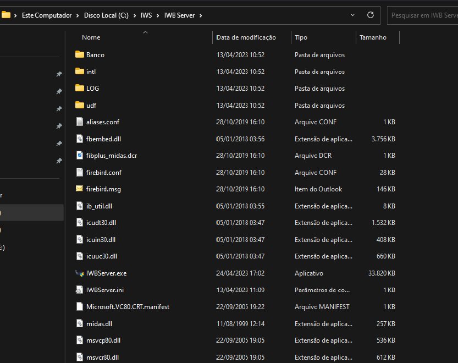Click the Pesquisar em IWB Server search box
Screen dimensions: 458x363
[x=423, y=15]
